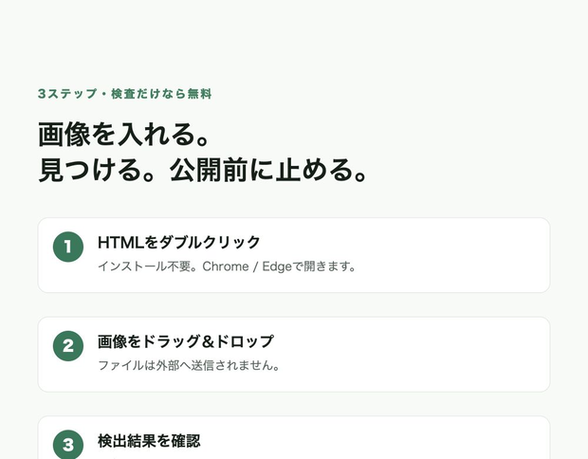
Task: Click the ファイルは外部へ送信されません description text
Action: (189, 365)
